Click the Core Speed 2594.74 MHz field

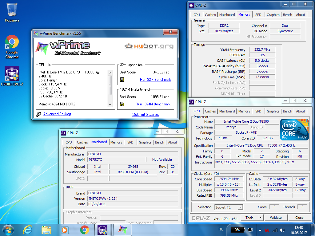point(229,179)
